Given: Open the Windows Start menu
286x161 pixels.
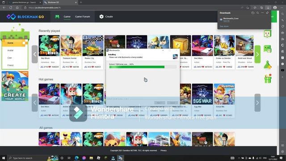Looking at the screenshot, I should [x=4, y=158].
